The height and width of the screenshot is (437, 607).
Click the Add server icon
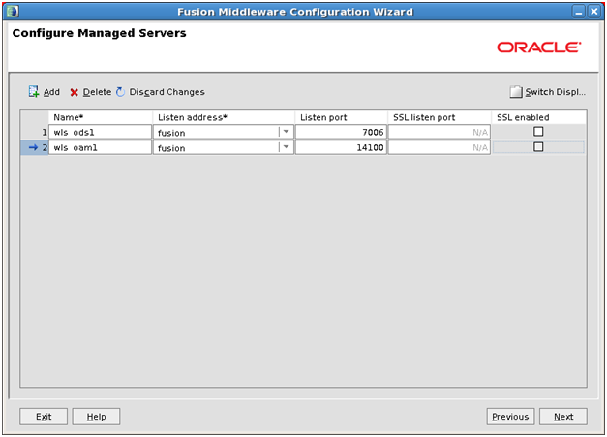click(x=34, y=92)
